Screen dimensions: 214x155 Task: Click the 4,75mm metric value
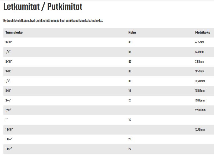point(200,42)
